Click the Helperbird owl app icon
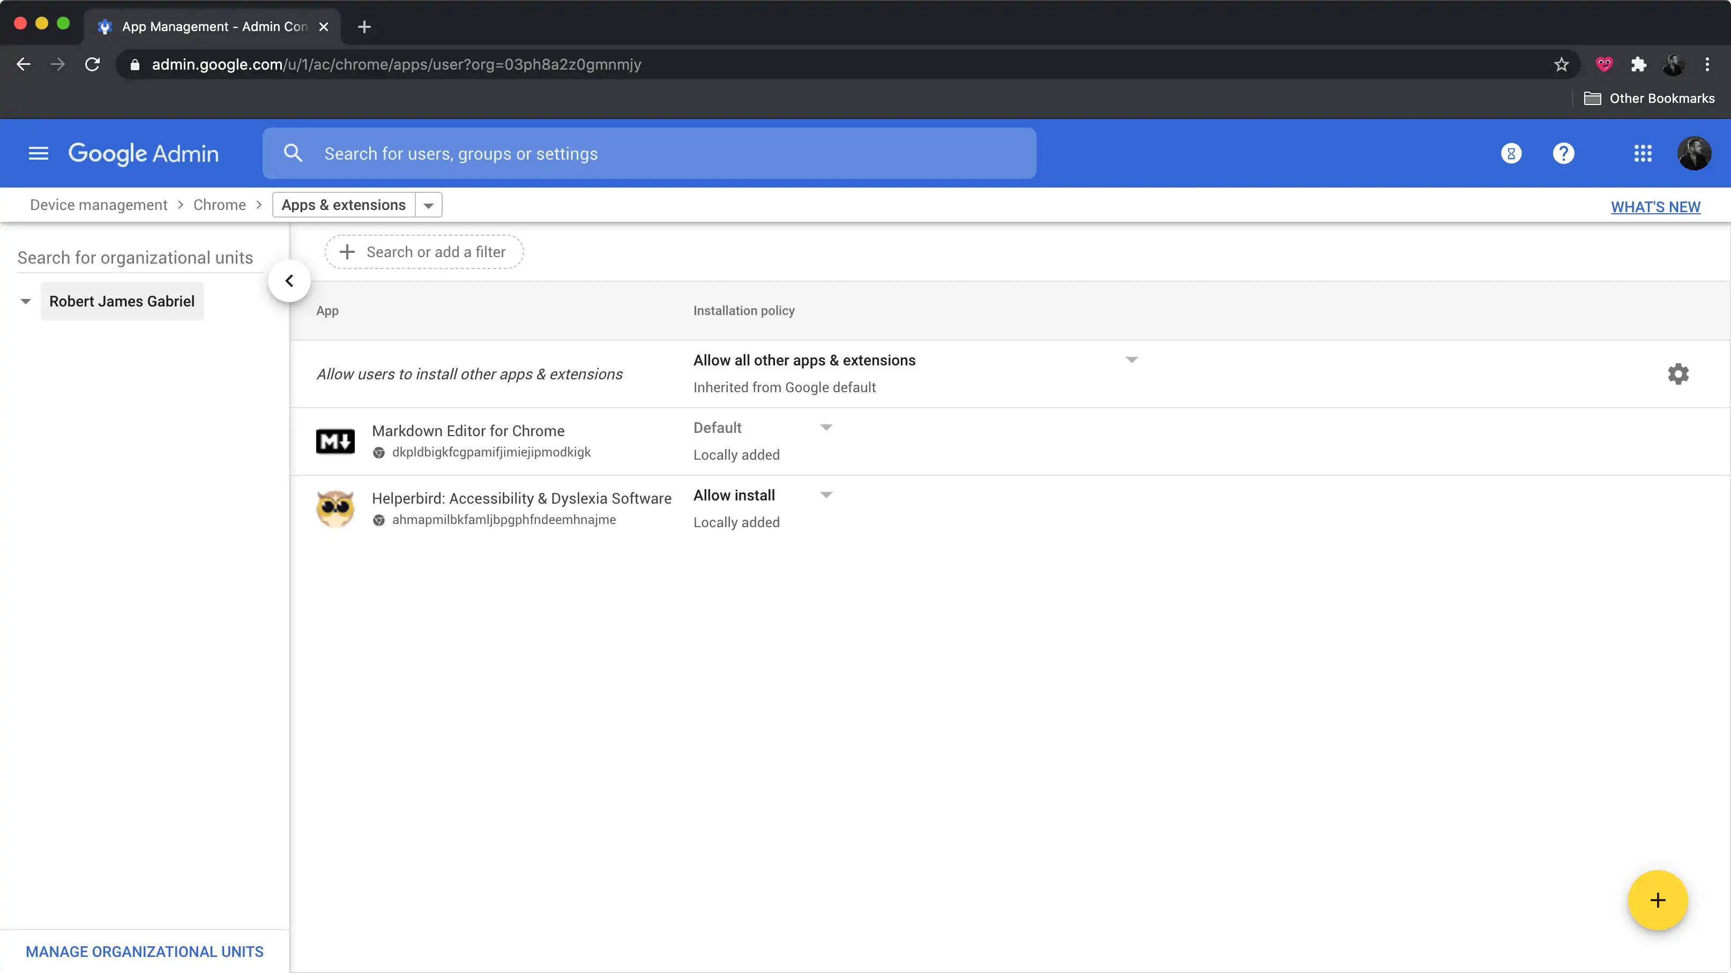This screenshot has width=1731, height=973. pyautogui.click(x=335, y=508)
